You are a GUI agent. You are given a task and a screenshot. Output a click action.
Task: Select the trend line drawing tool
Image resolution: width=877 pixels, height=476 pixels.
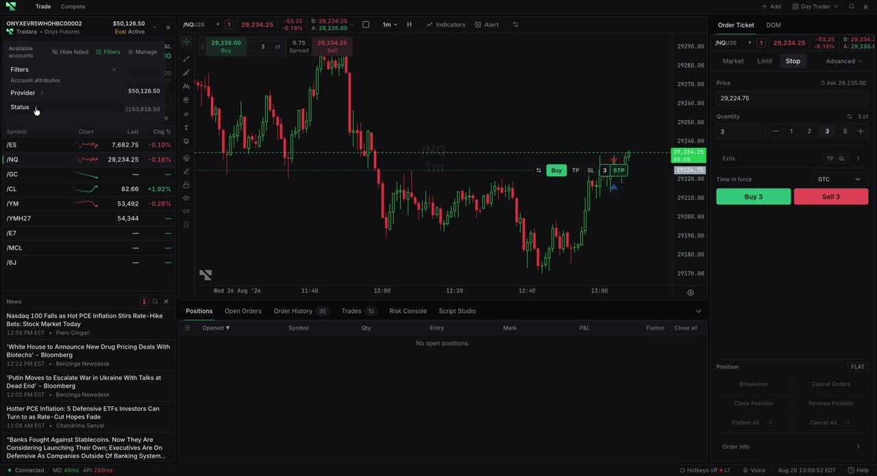click(x=186, y=59)
